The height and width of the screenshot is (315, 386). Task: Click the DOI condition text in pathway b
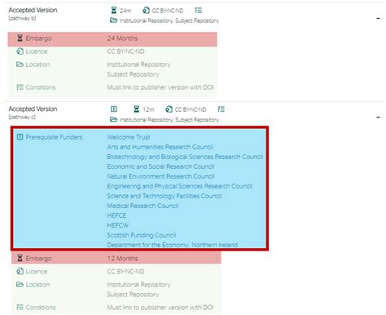160,87
